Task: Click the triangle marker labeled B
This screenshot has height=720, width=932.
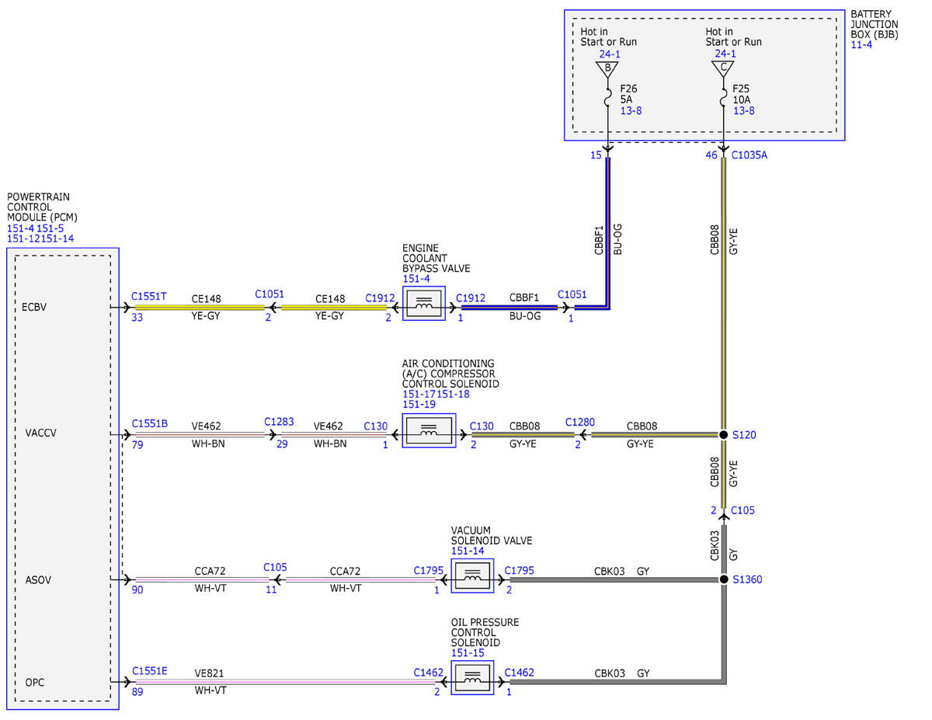Action: [x=607, y=69]
